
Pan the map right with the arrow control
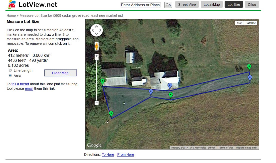tap(100, 30)
